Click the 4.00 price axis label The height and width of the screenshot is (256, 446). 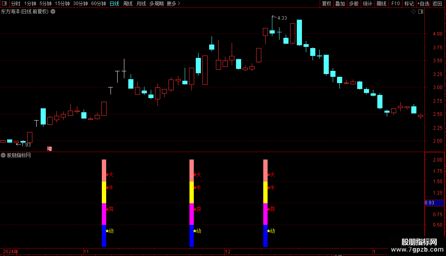point(437,34)
